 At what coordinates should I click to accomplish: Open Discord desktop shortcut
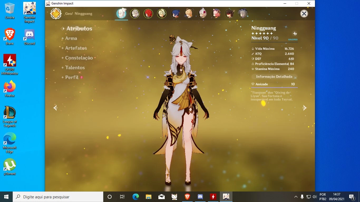pos(30,37)
